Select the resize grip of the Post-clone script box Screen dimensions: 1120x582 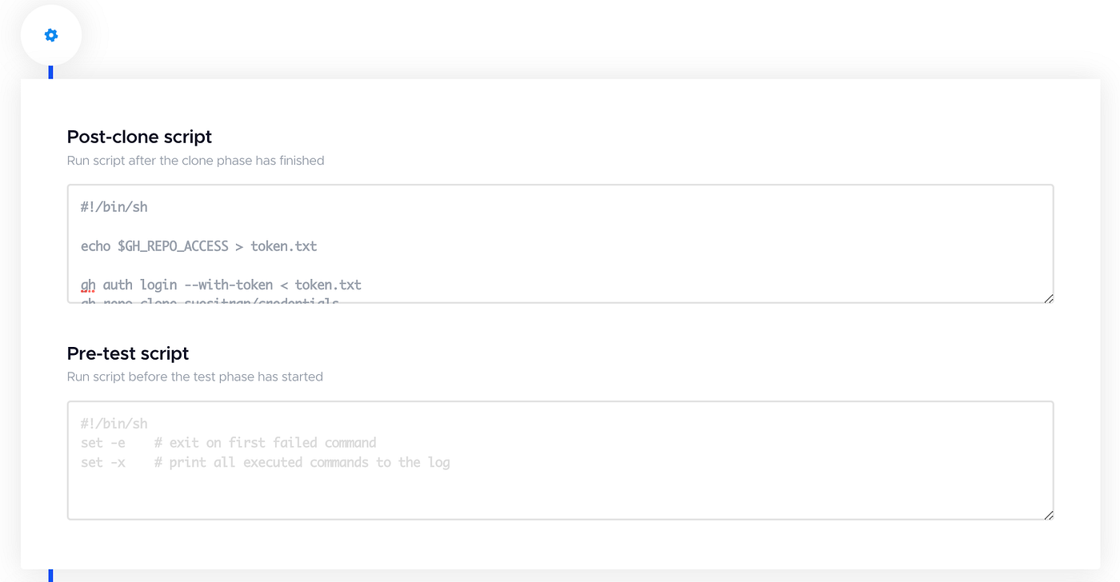(1048, 298)
